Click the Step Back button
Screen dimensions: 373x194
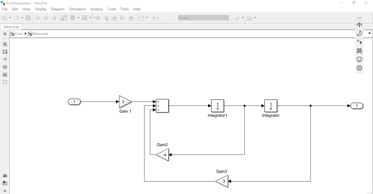(x=106, y=18)
